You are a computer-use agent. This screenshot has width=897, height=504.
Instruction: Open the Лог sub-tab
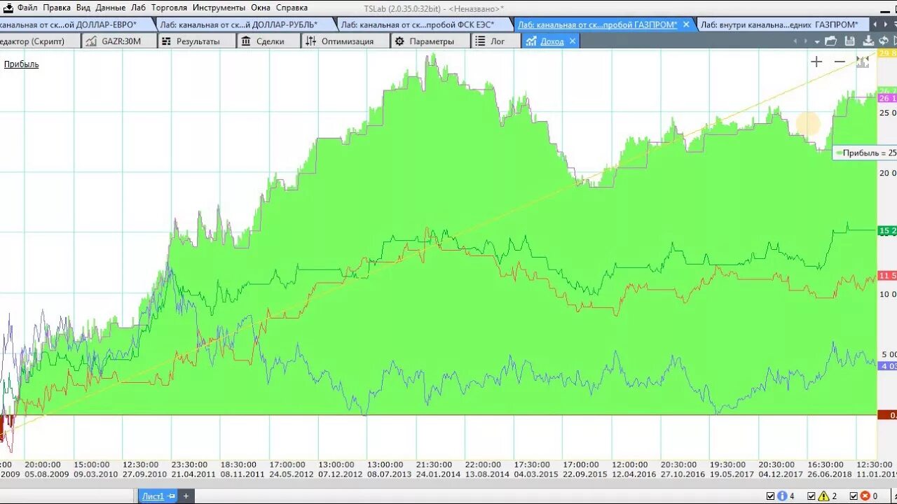[x=498, y=41]
